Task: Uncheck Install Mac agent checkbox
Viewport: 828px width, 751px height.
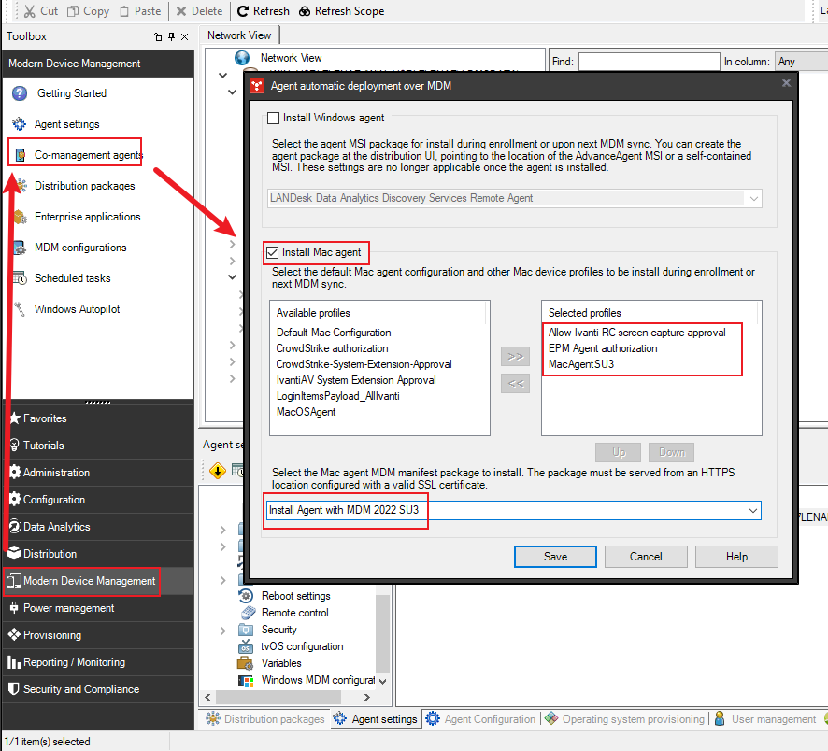Action: tap(273, 252)
